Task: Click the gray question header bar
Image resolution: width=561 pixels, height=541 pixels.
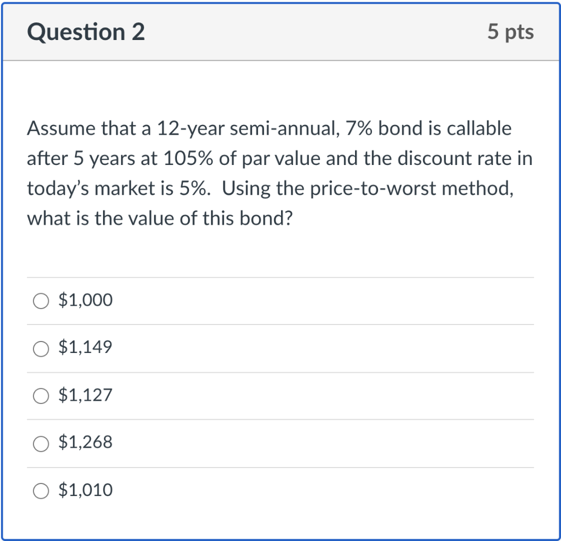Action: click(x=307, y=32)
